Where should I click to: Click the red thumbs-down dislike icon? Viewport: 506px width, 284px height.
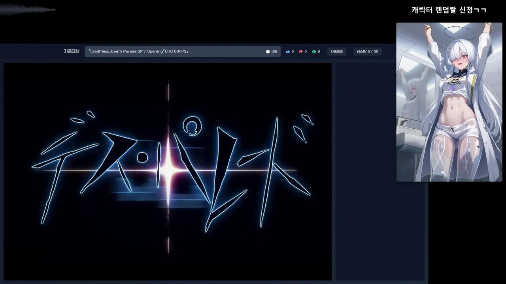pos(301,52)
